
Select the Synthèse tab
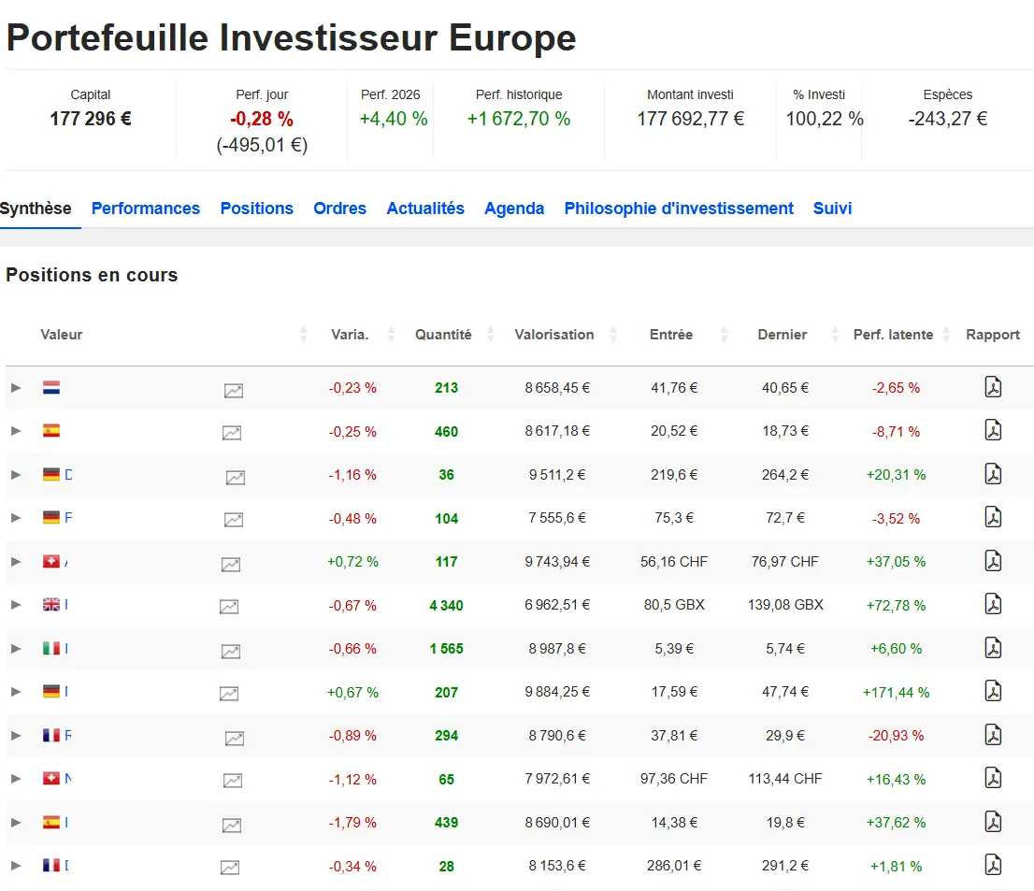(36, 208)
